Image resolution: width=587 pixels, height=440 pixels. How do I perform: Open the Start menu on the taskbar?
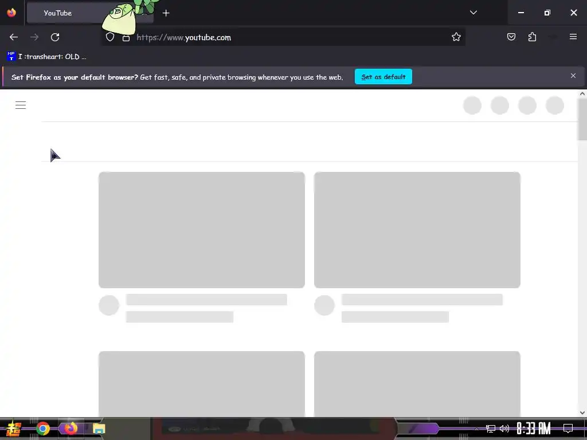[14, 429]
